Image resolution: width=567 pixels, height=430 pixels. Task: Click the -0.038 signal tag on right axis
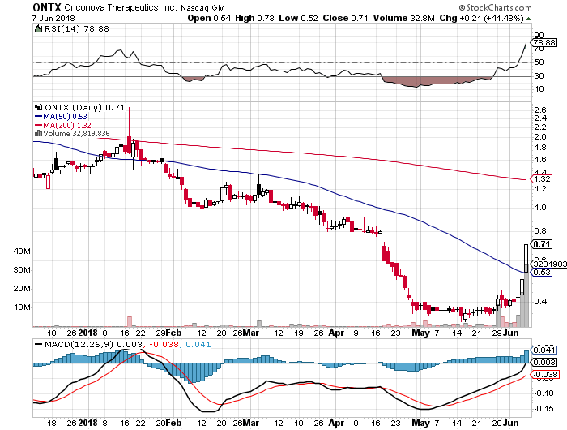click(x=544, y=375)
